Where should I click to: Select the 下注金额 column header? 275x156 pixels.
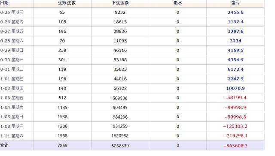click(120, 3)
